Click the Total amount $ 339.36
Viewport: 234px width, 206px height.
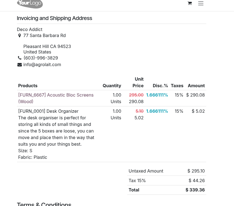click(x=195, y=190)
